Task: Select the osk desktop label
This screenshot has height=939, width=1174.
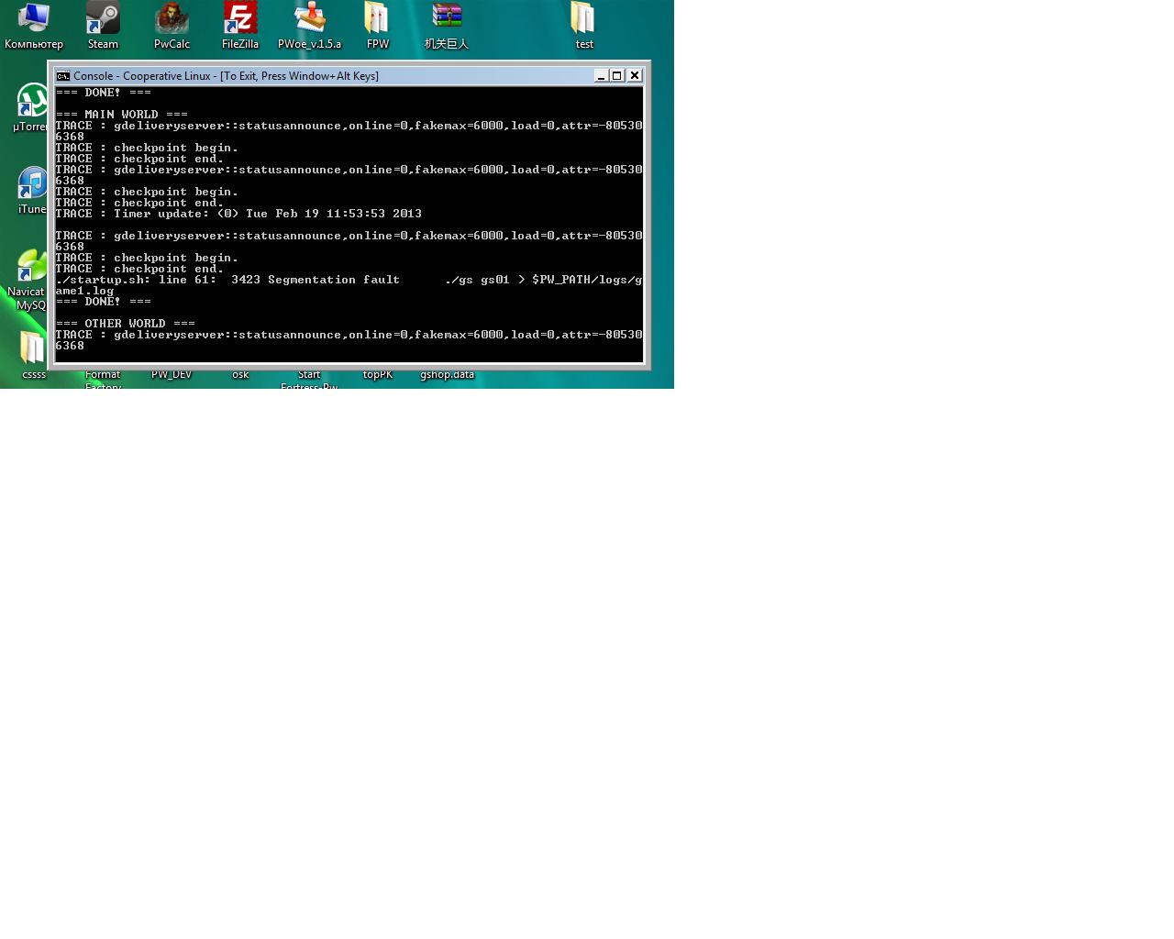Action: pos(240,374)
